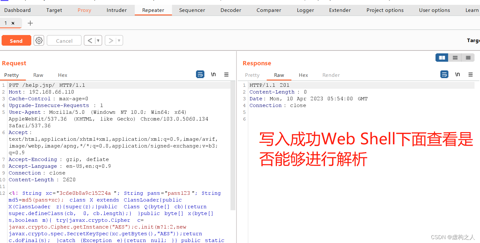Click the Content-Length: 2620 header
The height and width of the screenshot is (243, 480).
click(x=42, y=180)
